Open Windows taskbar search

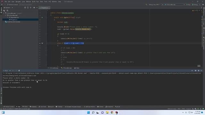93,112
